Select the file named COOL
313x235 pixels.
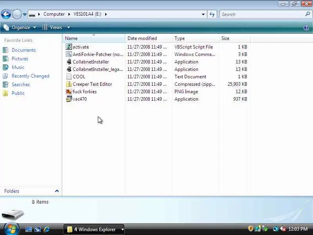[79, 77]
